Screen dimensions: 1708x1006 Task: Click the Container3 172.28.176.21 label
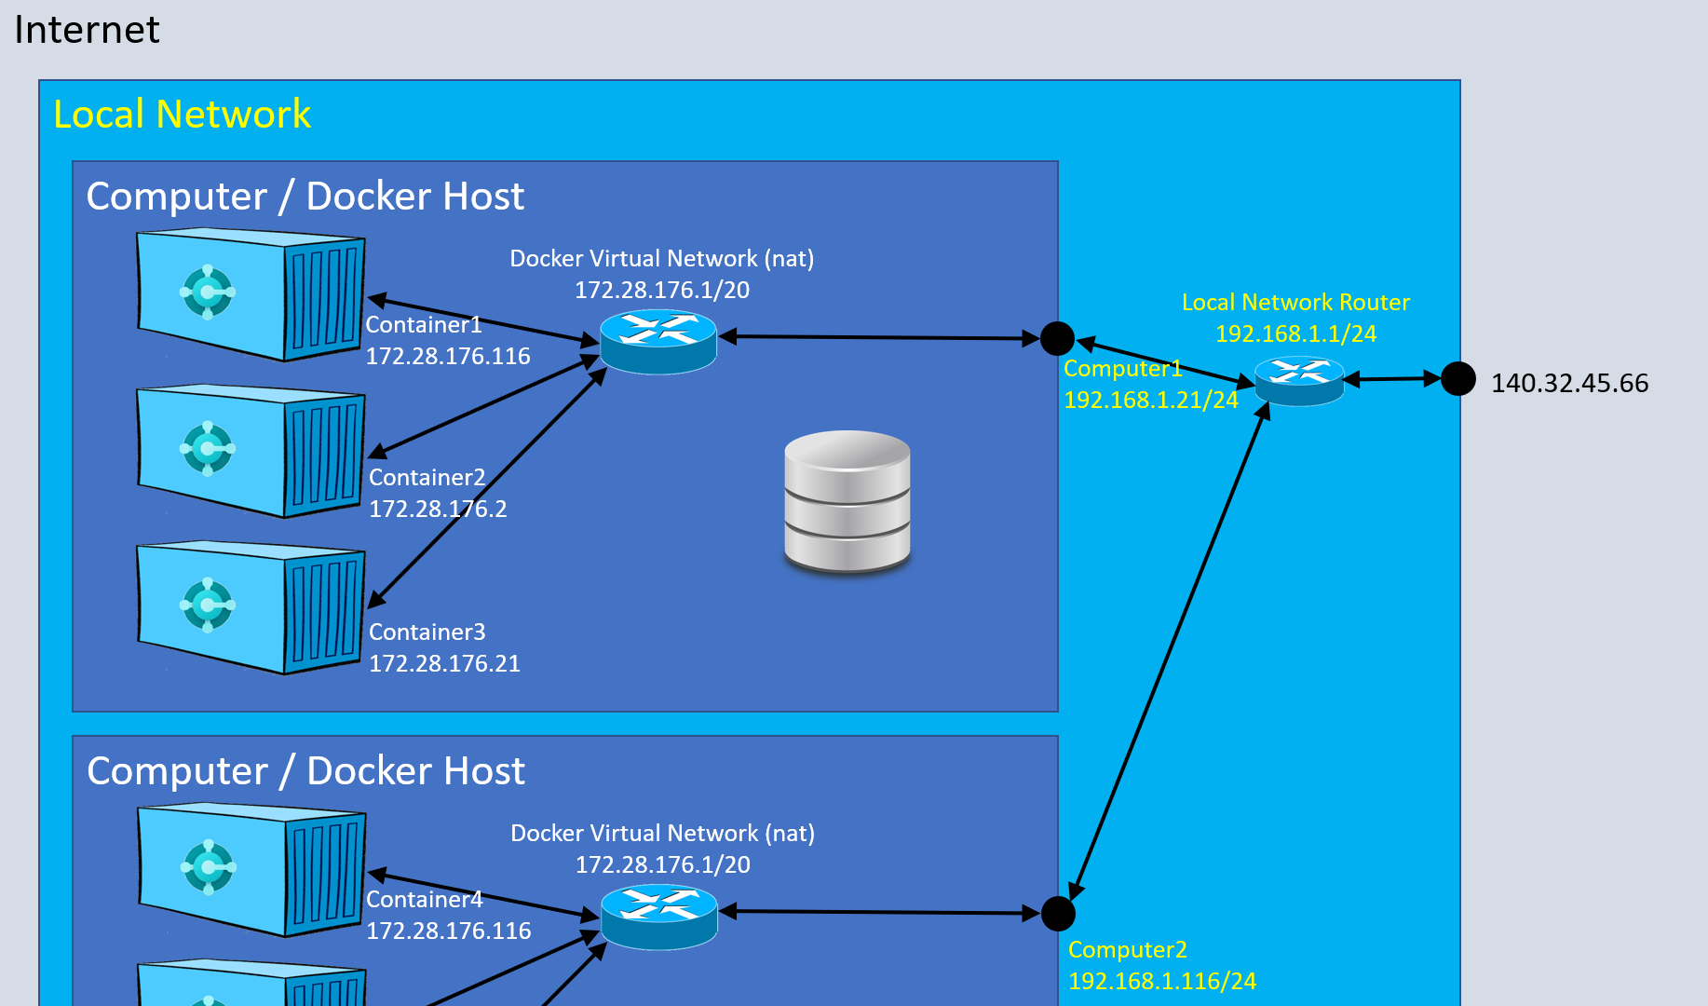[x=444, y=647]
